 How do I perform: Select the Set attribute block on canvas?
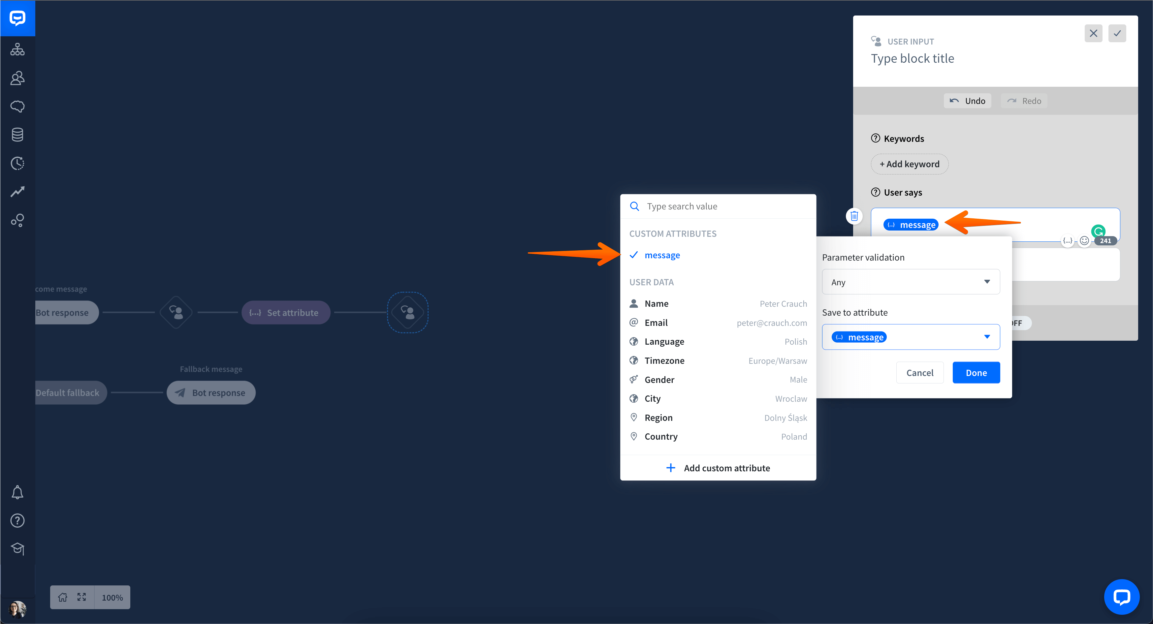(x=286, y=312)
